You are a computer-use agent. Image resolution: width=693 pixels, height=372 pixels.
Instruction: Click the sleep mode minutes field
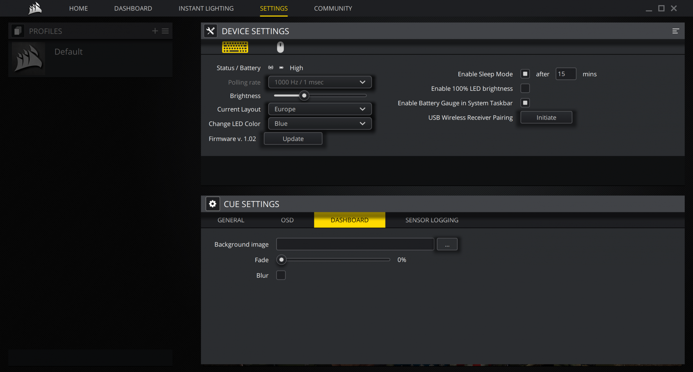click(566, 74)
